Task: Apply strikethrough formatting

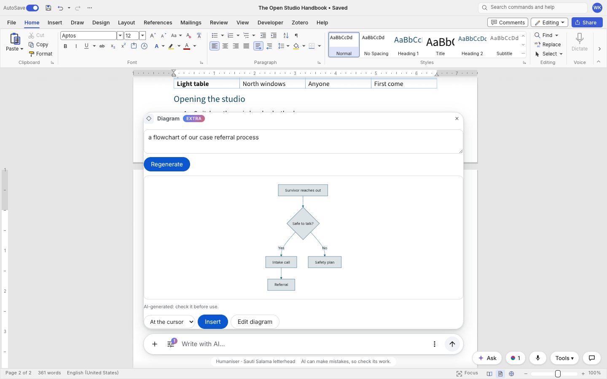Action: click(x=102, y=46)
